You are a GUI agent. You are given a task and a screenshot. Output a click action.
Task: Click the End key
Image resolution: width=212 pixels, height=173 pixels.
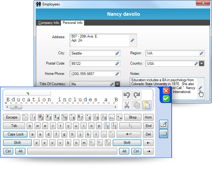tap(148, 126)
